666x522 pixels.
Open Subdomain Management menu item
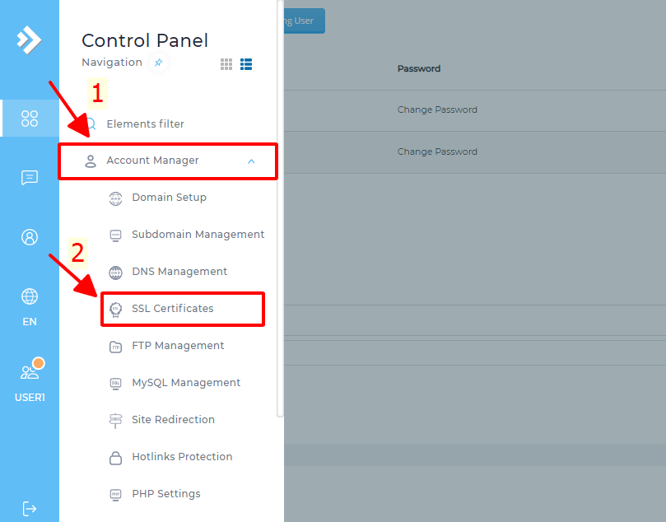pos(198,235)
